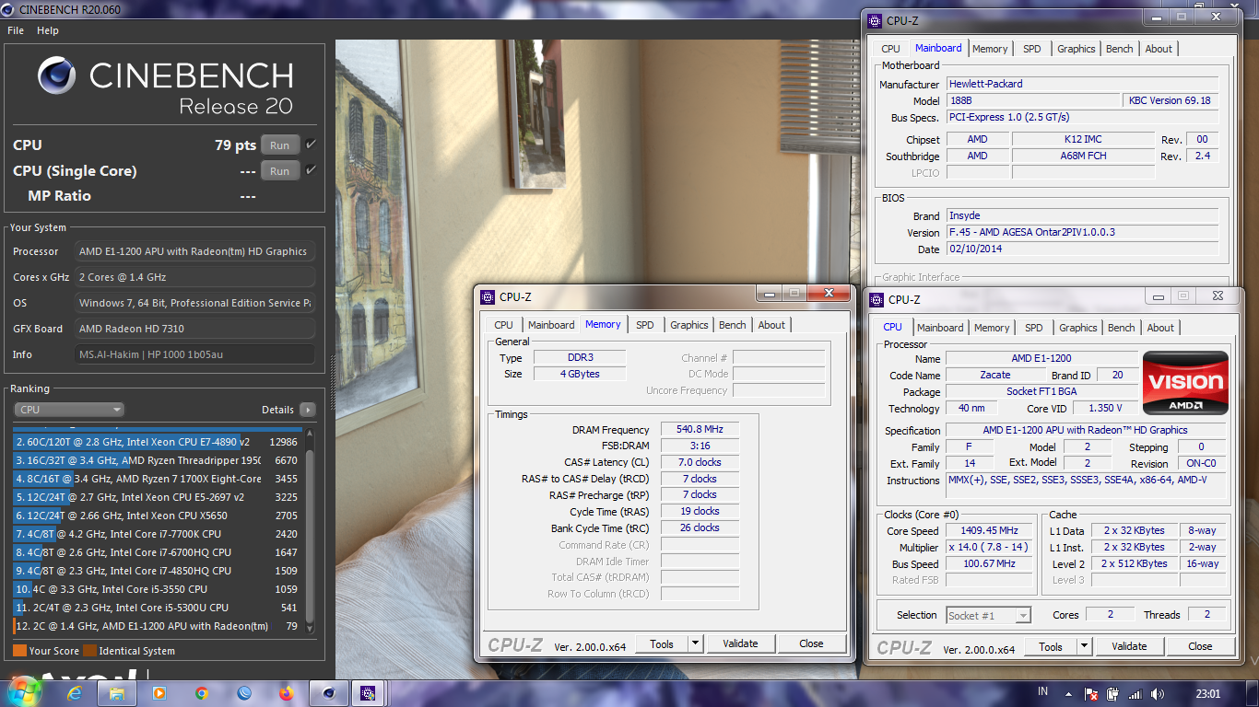Click the Show Desktop strip beside the clock
1259x707 pixels.
coord(1253,692)
